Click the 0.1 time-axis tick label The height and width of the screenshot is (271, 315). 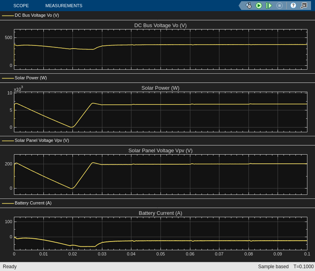(x=307, y=254)
